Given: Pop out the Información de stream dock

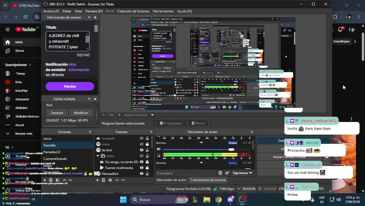Looking at the screenshot, I should 89,17.
